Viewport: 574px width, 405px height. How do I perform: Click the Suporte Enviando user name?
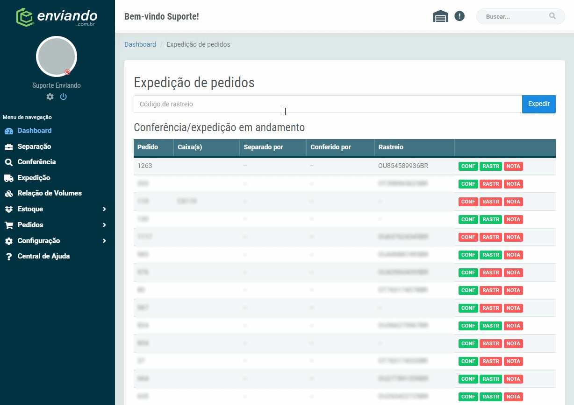57,85
